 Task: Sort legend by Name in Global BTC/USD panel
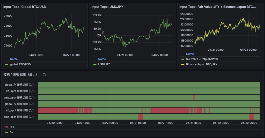[x=14, y=59]
